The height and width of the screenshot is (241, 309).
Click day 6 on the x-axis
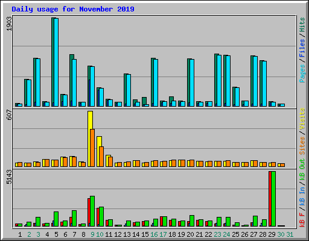pyautogui.click(x=65, y=234)
